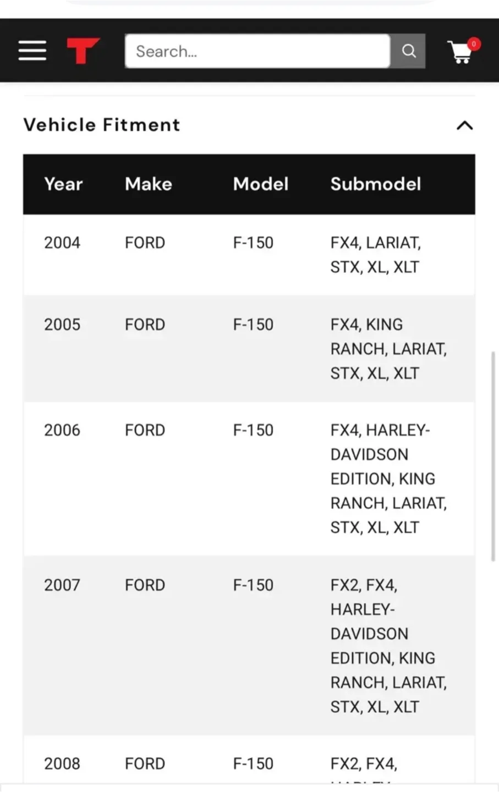The width and height of the screenshot is (499, 792).
Task: Tap the red cart item-count badge
Action: click(x=474, y=43)
